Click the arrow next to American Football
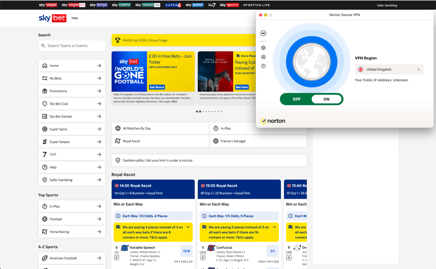436x269 pixels. pyautogui.click(x=99, y=258)
